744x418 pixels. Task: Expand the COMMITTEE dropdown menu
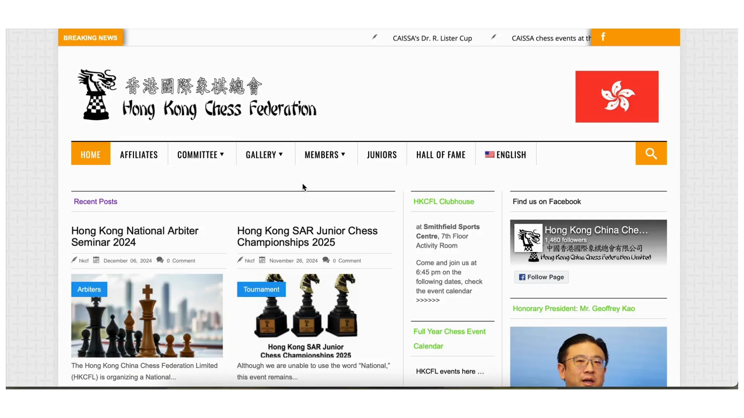tap(201, 154)
